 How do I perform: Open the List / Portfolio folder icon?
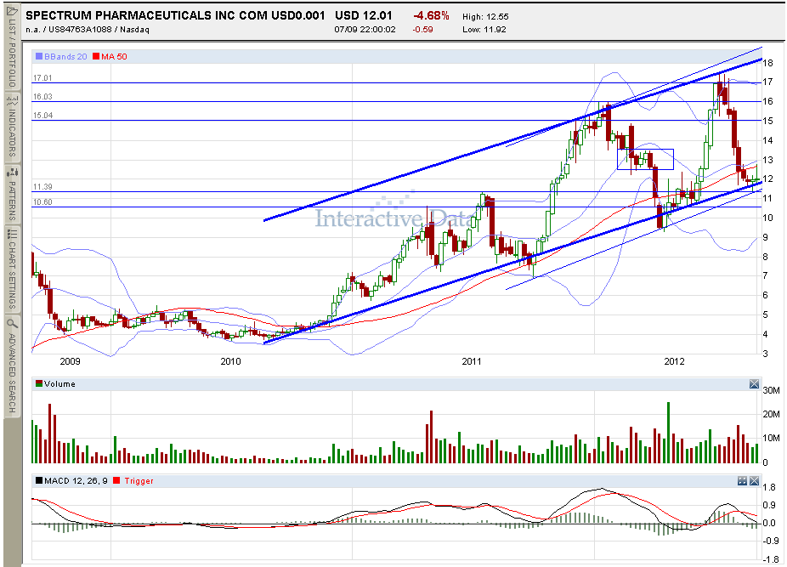pyautogui.click(x=12, y=11)
